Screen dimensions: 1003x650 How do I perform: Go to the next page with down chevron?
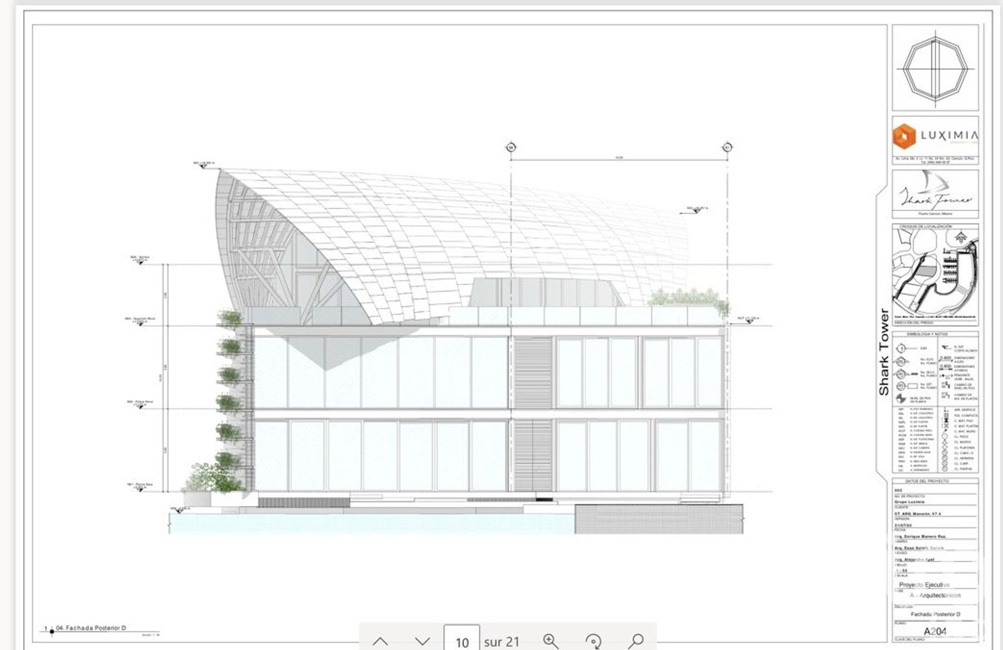(x=423, y=641)
